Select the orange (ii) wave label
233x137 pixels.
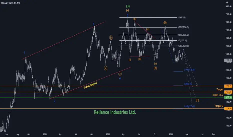(135, 19)
